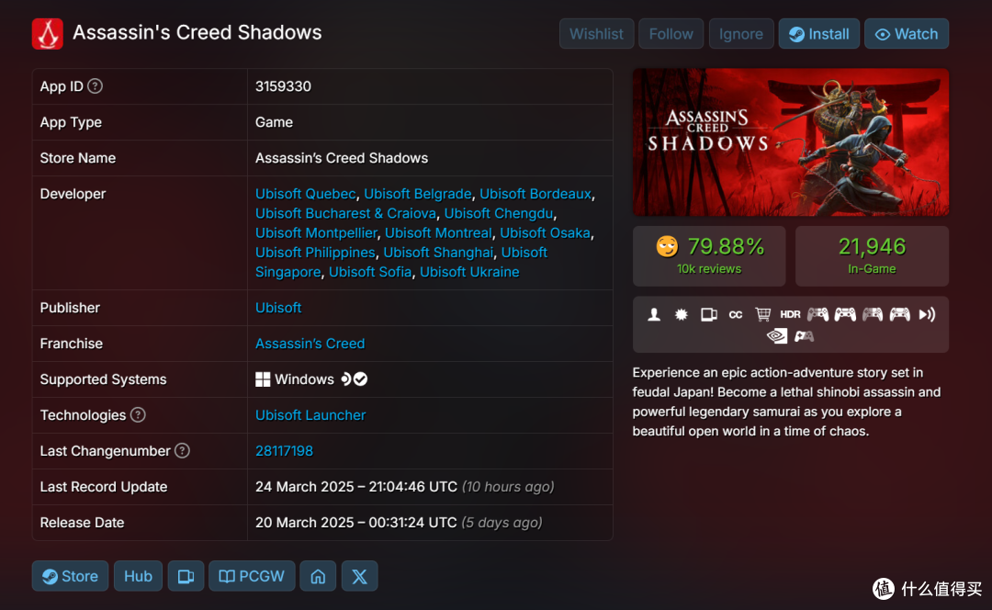Click the 79.88% review score
992x610 pixels.
[x=726, y=246]
